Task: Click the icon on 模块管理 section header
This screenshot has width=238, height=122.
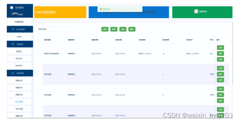Action: tap(13, 73)
